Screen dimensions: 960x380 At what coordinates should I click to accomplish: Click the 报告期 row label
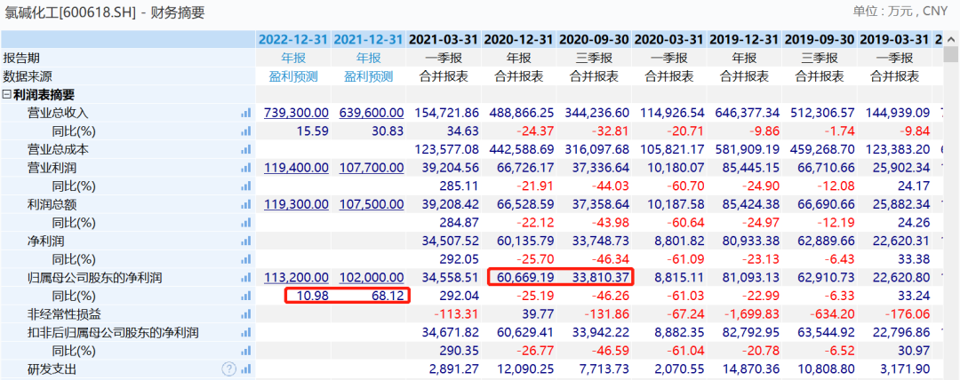(21, 58)
